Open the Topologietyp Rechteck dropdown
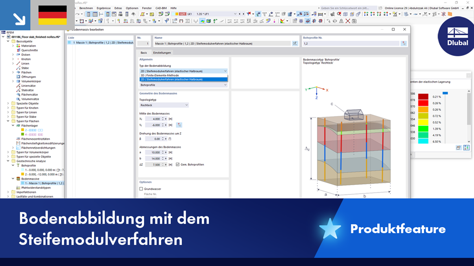 click(x=164, y=105)
